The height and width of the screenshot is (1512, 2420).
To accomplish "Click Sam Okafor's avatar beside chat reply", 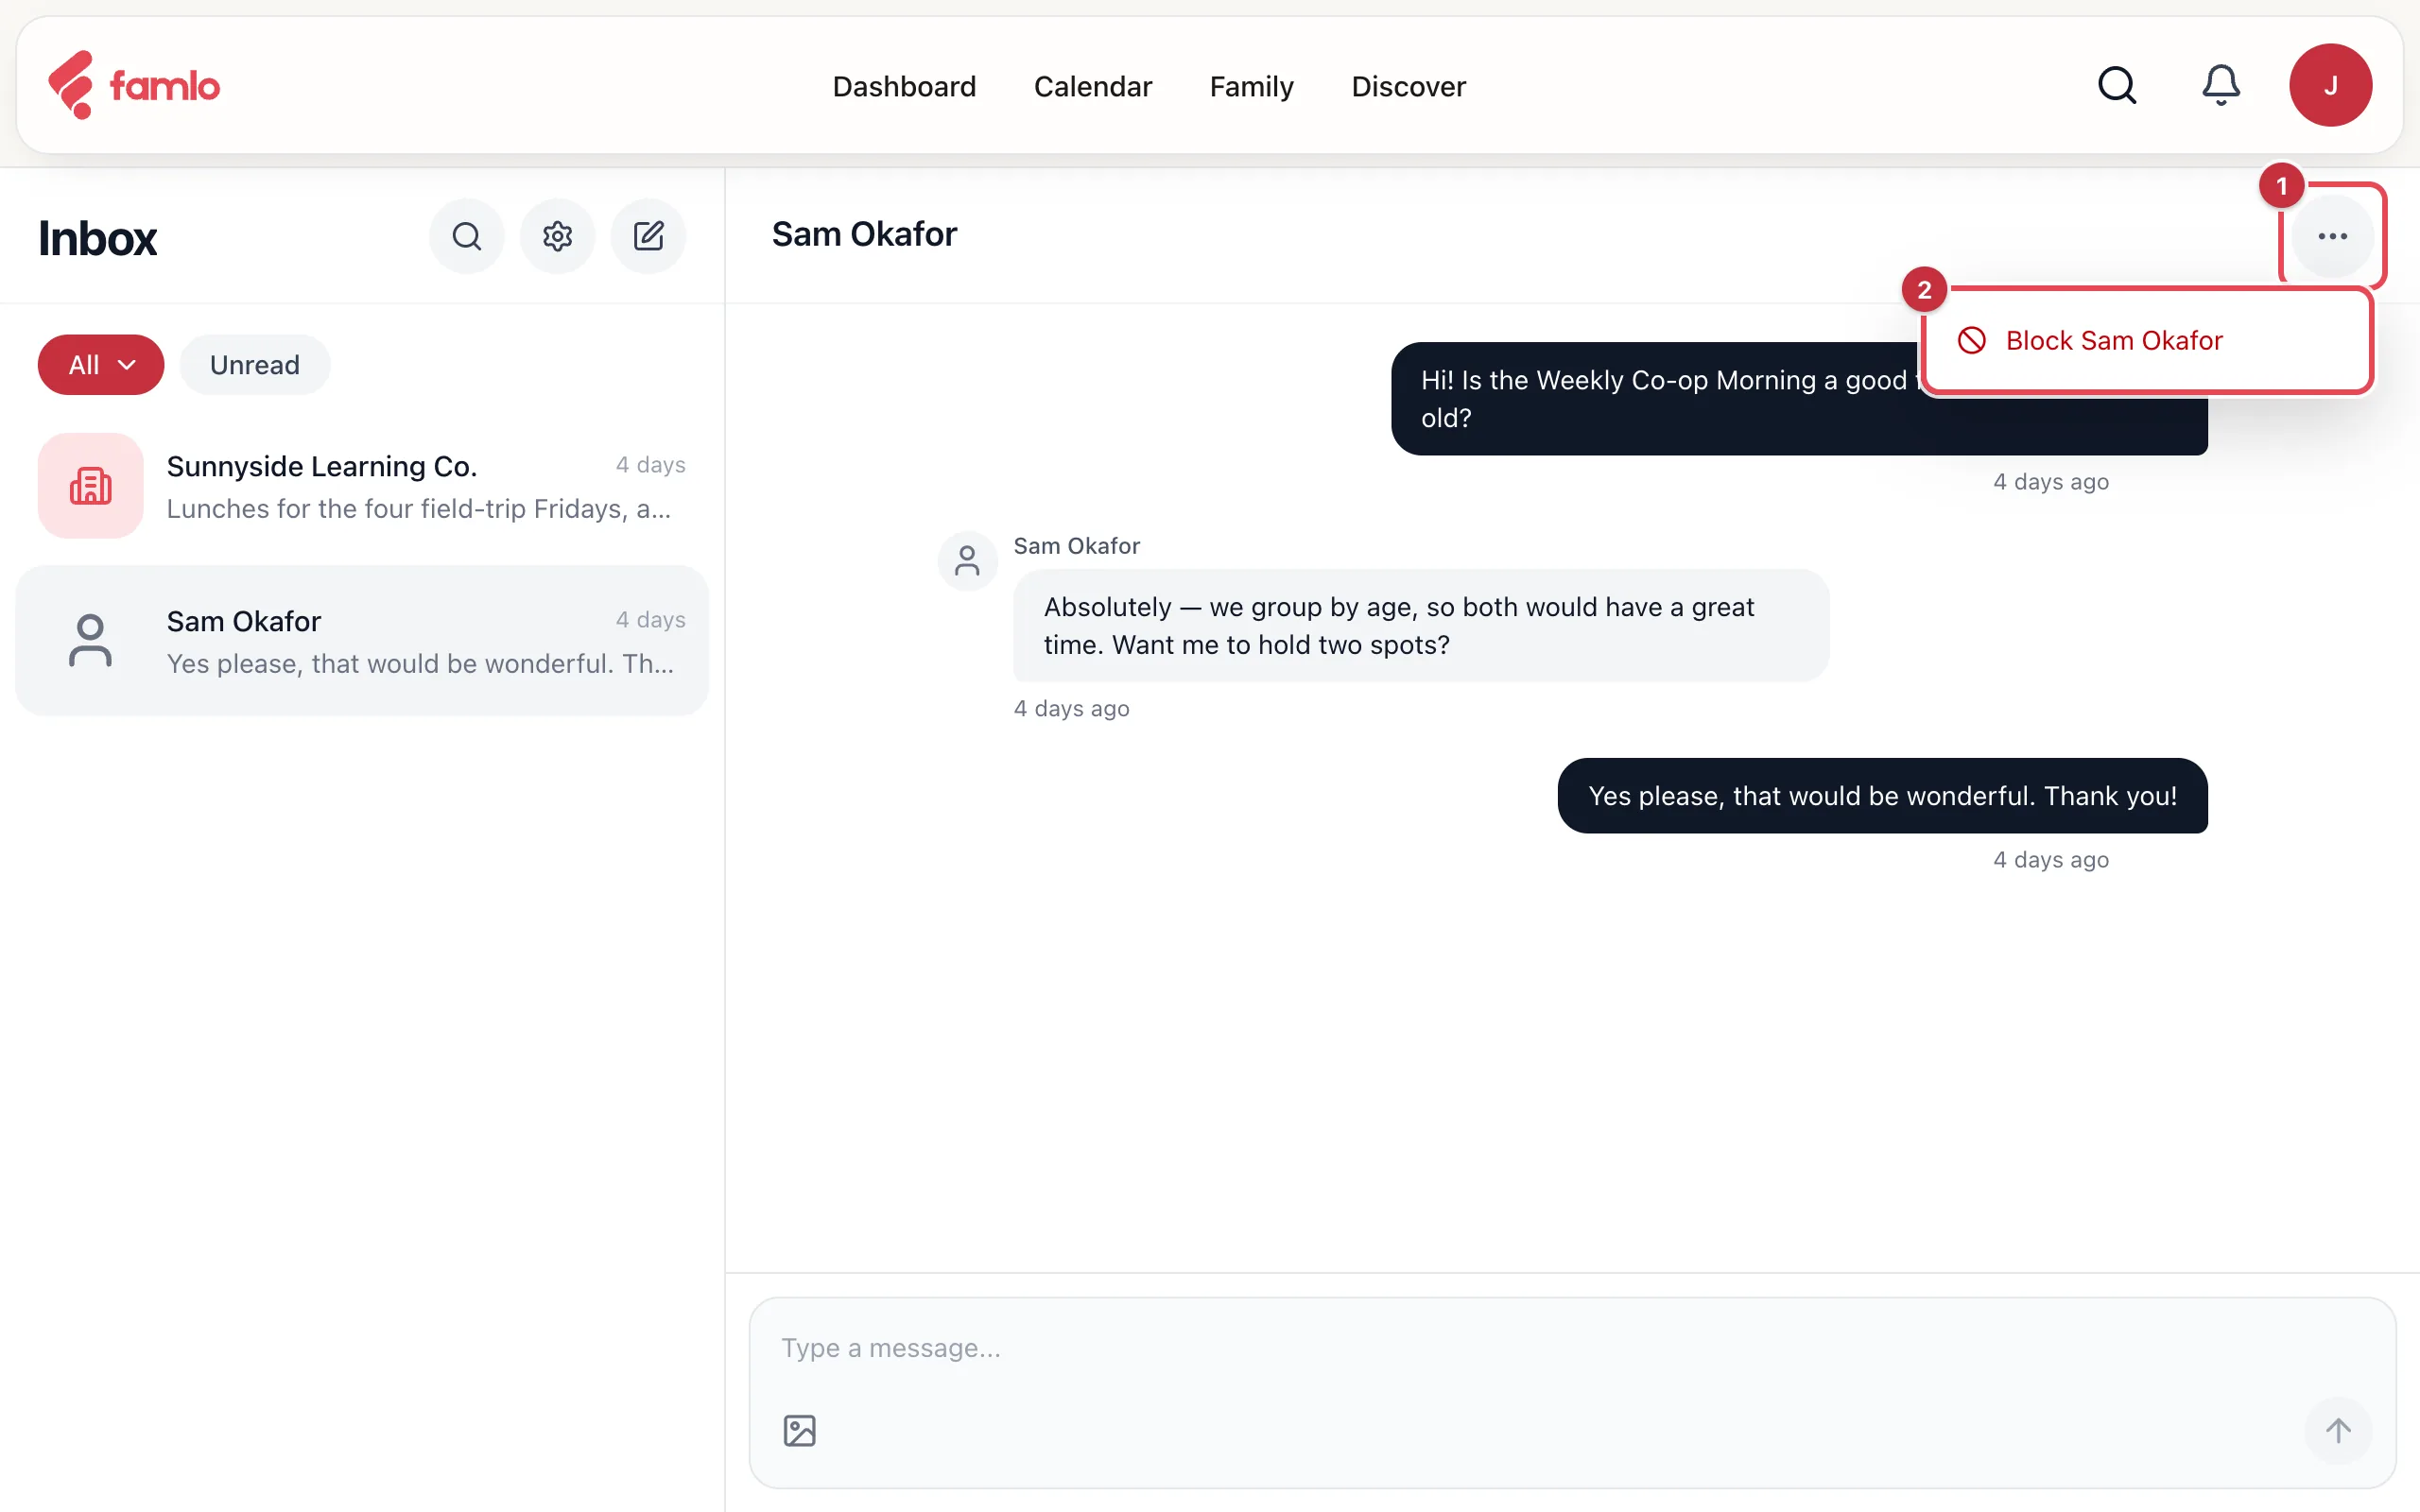I will point(967,560).
